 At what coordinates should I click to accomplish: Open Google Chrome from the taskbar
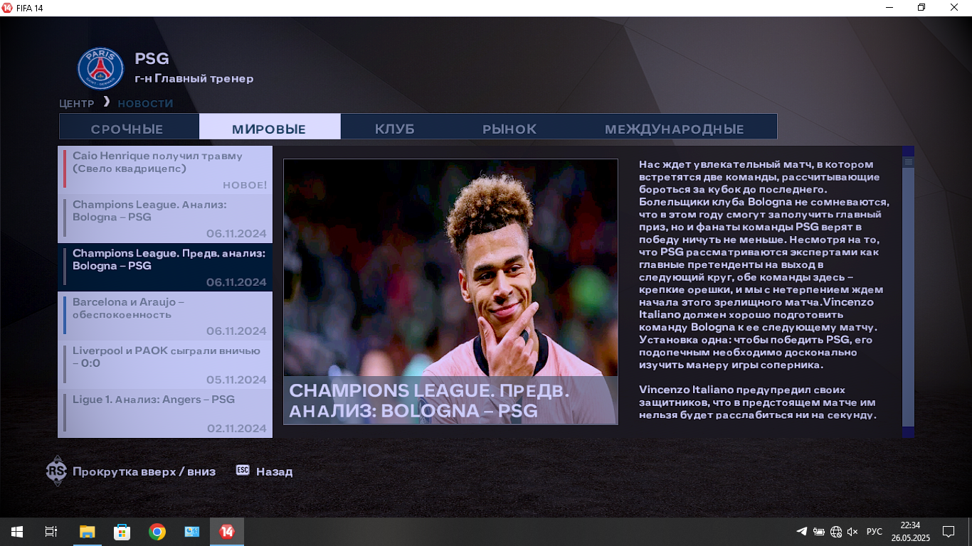[x=157, y=532]
